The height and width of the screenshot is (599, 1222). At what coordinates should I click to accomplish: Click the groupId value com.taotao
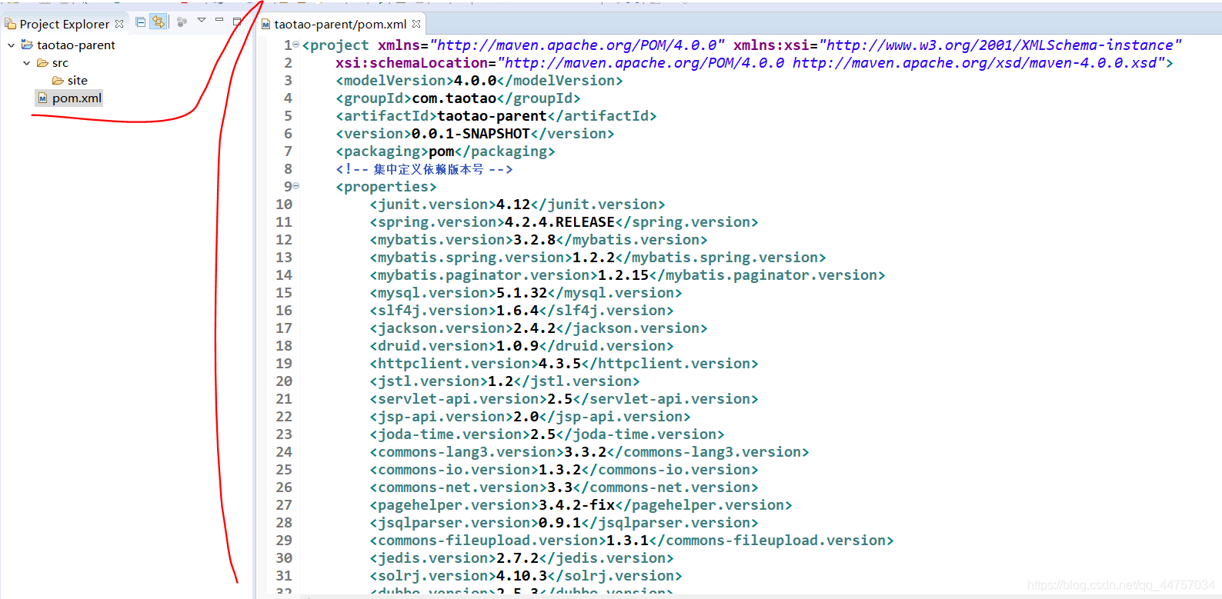(x=454, y=98)
